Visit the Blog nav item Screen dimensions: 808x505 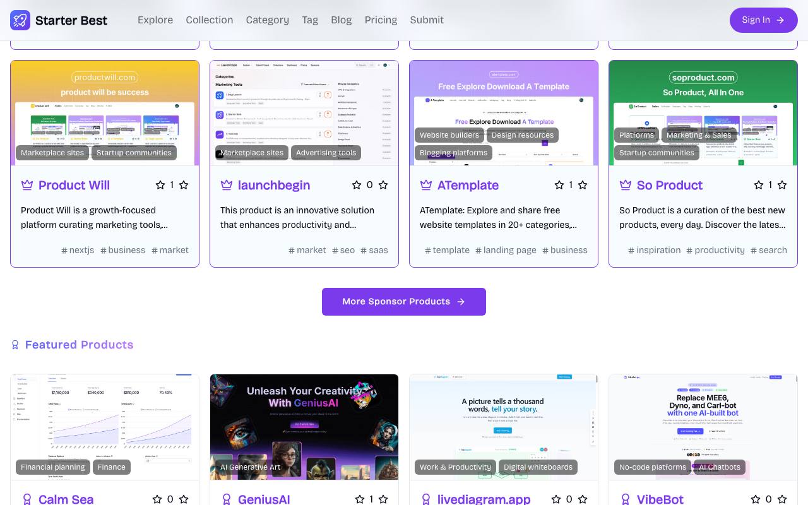click(342, 20)
